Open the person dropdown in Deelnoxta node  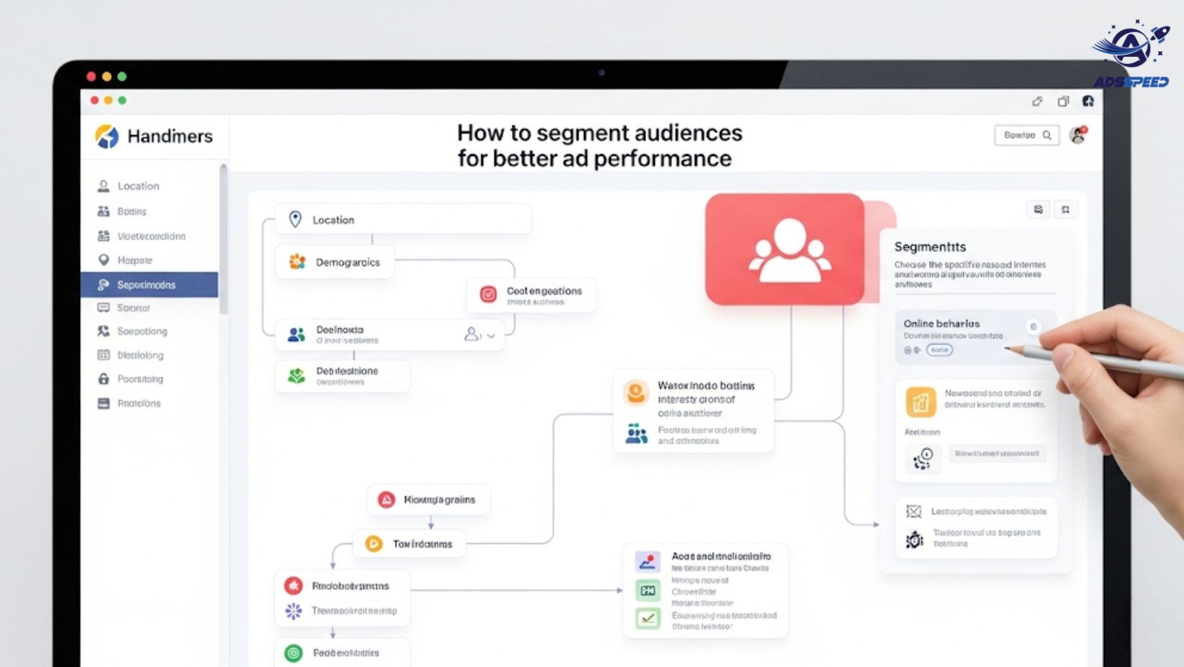[x=471, y=334]
